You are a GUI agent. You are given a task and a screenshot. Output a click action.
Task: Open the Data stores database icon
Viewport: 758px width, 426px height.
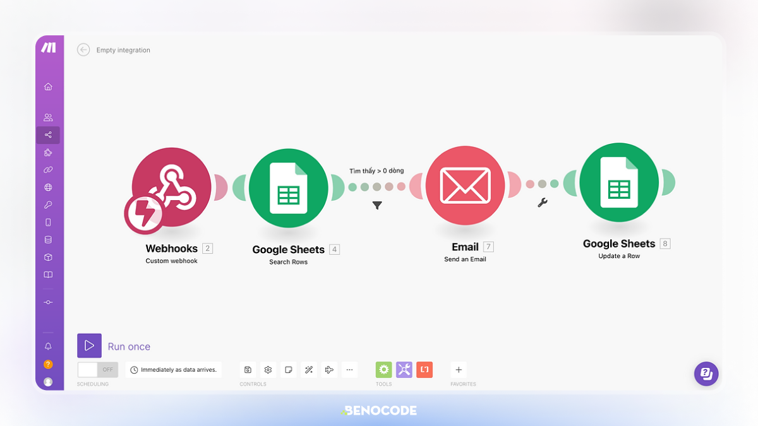[x=48, y=240]
